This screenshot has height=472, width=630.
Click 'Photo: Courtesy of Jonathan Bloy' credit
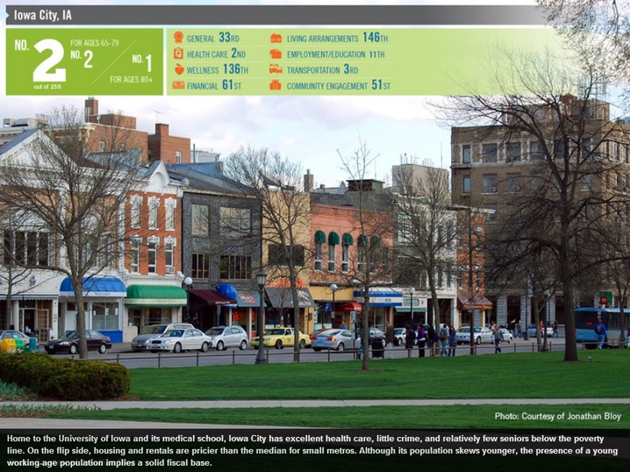(558, 416)
